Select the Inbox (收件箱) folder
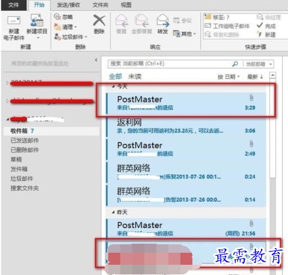This screenshot has width=288, height=275. pyautogui.click(x=51, y=131)
